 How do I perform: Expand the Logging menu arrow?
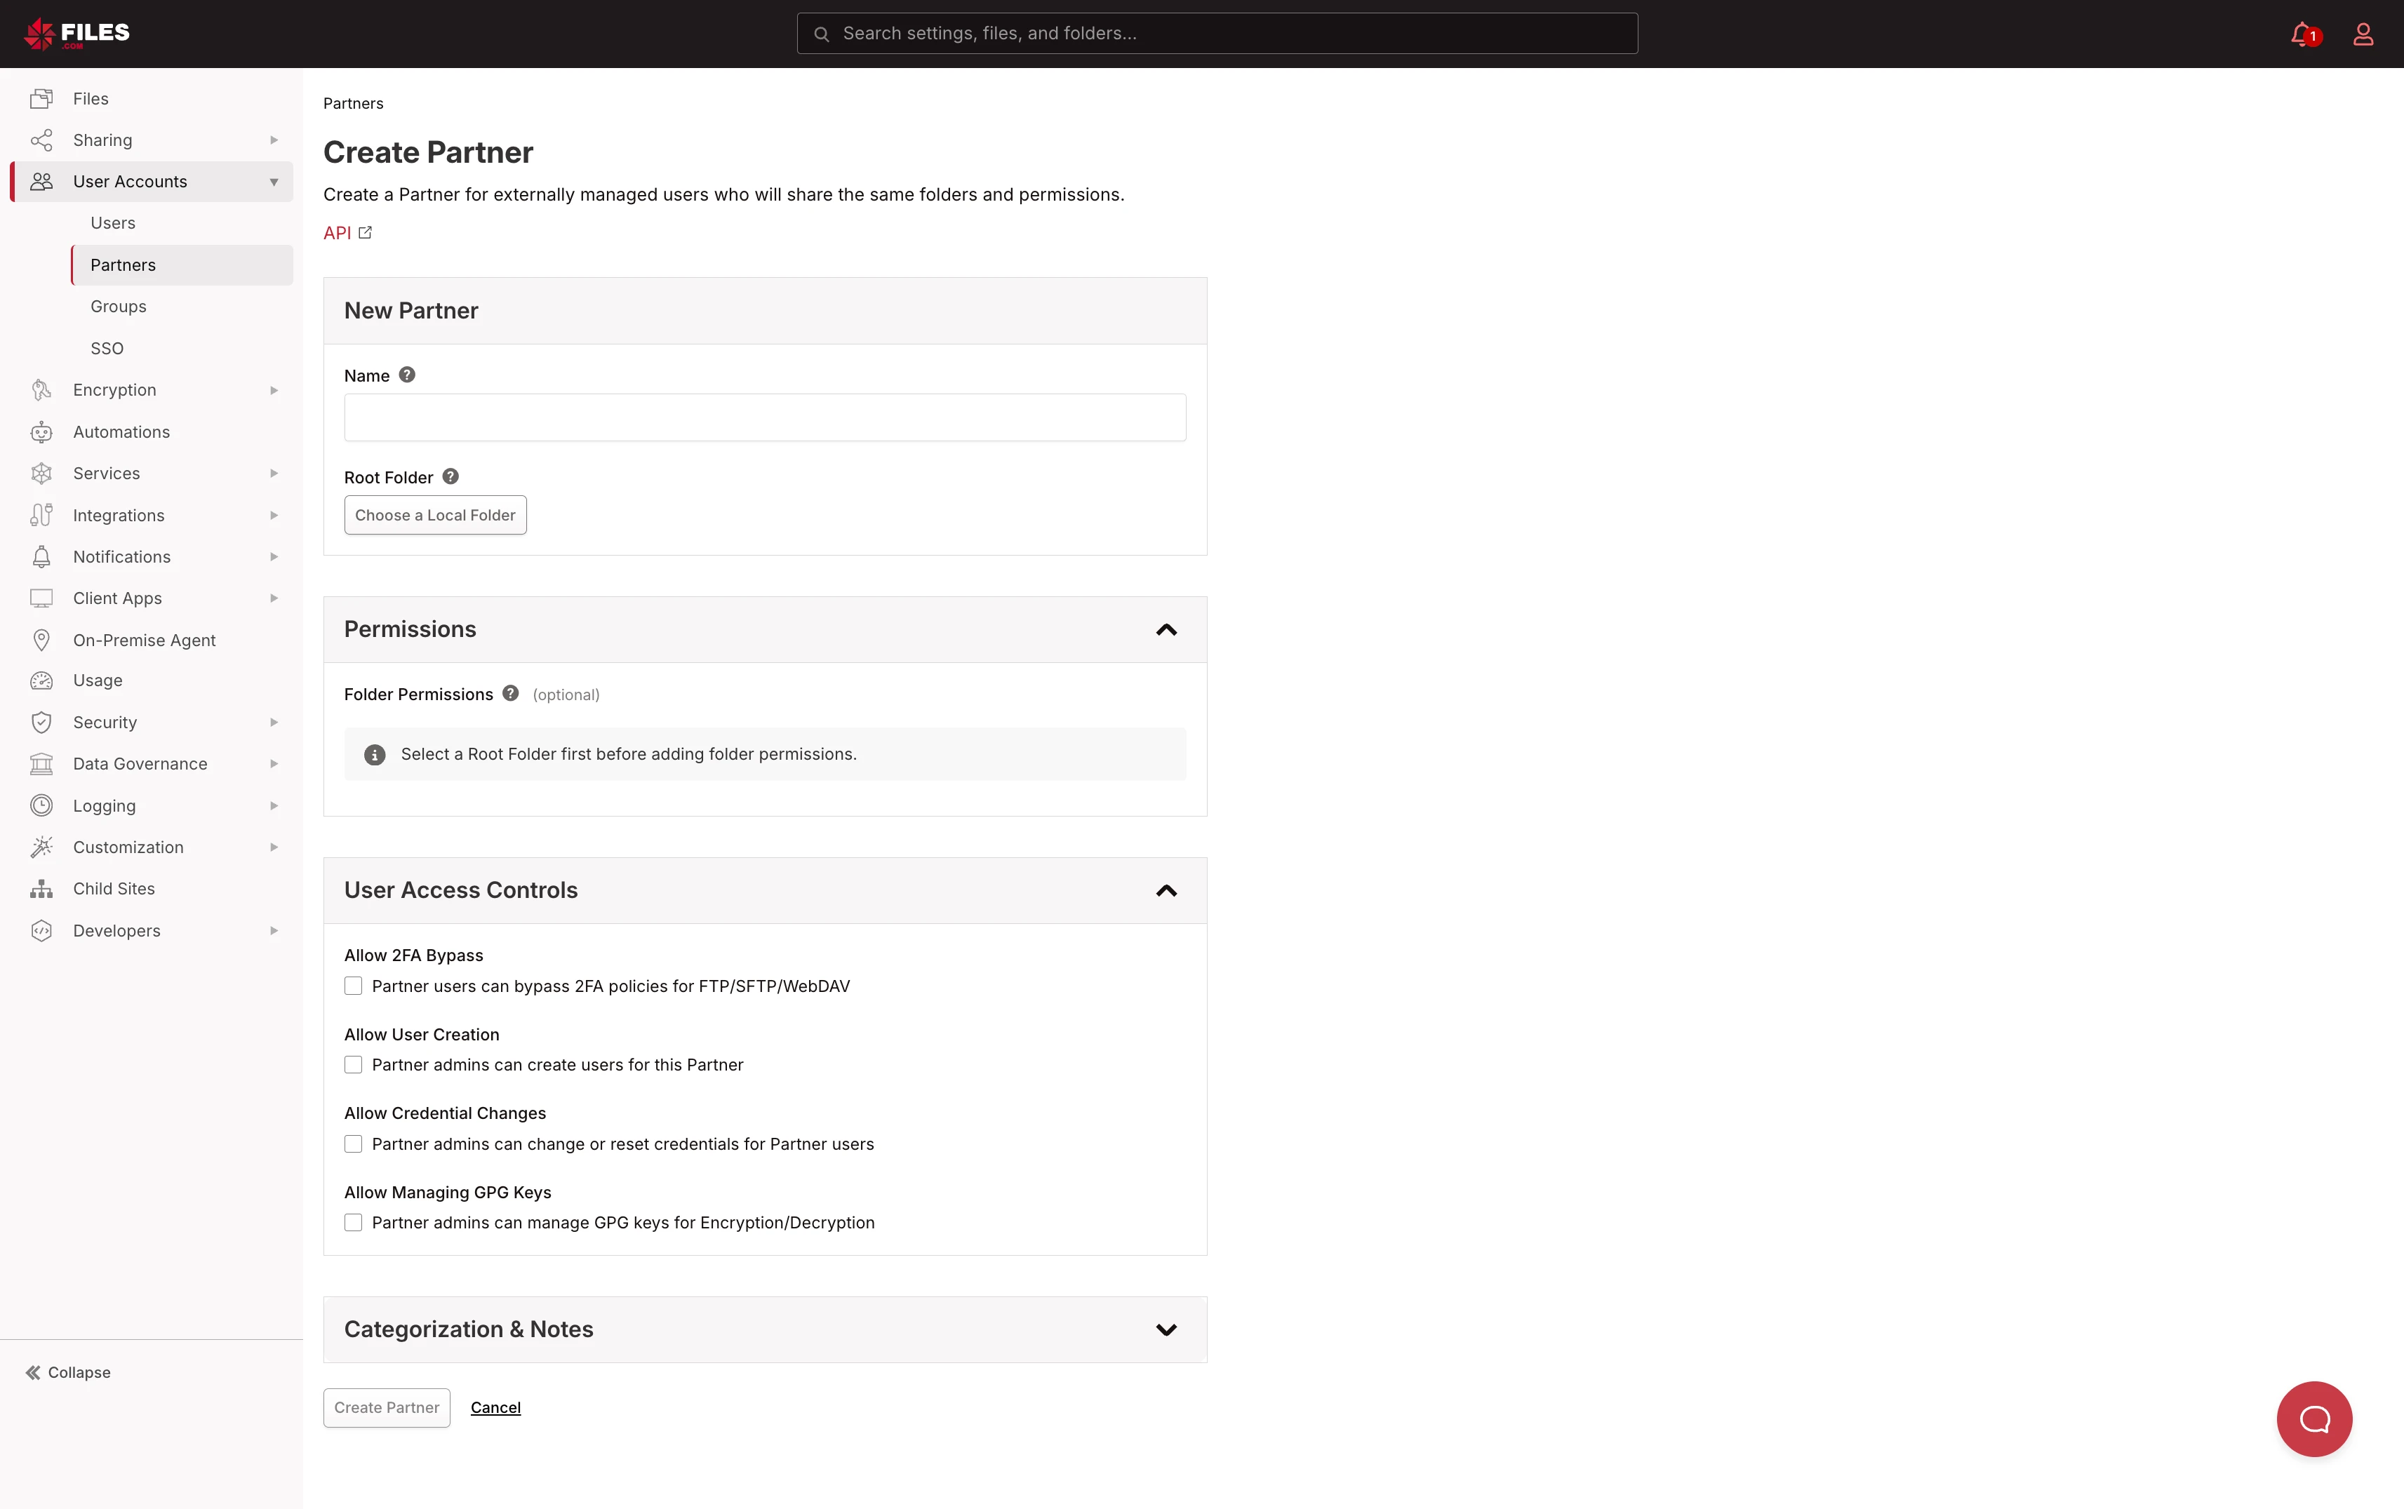pyautogui.click(x=274, y=805)
